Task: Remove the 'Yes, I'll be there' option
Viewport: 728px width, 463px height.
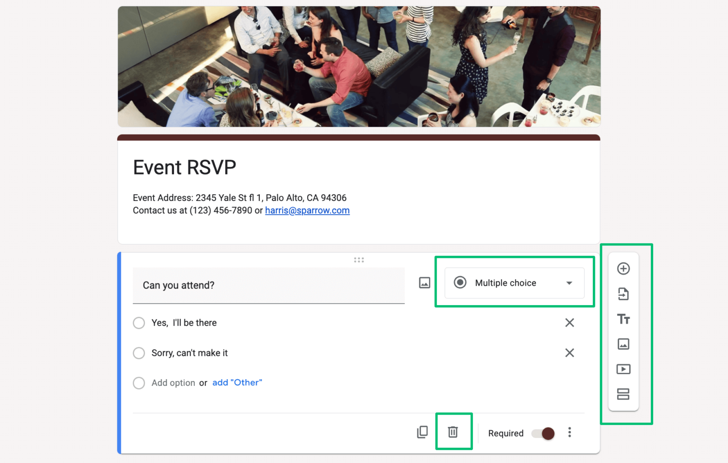Action: click(570, 323)
